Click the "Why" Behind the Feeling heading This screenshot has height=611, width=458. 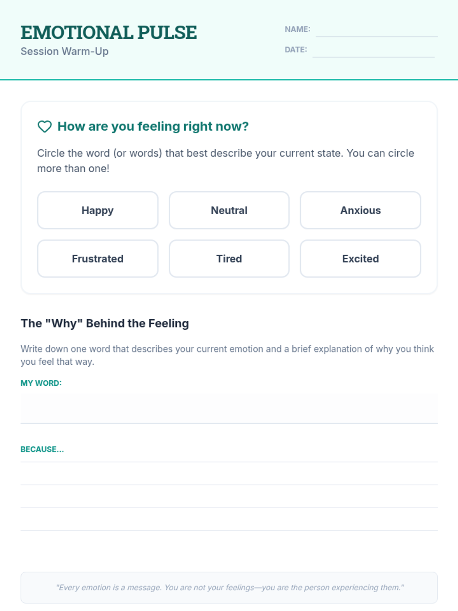click(105, 323)
